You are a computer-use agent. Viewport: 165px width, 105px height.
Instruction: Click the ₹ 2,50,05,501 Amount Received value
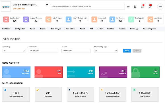[113, 93]
